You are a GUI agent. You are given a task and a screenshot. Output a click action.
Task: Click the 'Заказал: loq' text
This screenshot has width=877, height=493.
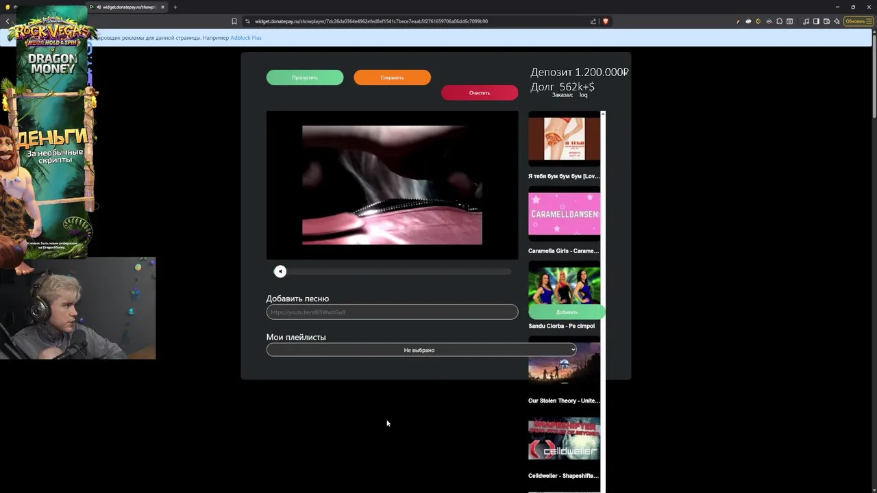(570, 95)
